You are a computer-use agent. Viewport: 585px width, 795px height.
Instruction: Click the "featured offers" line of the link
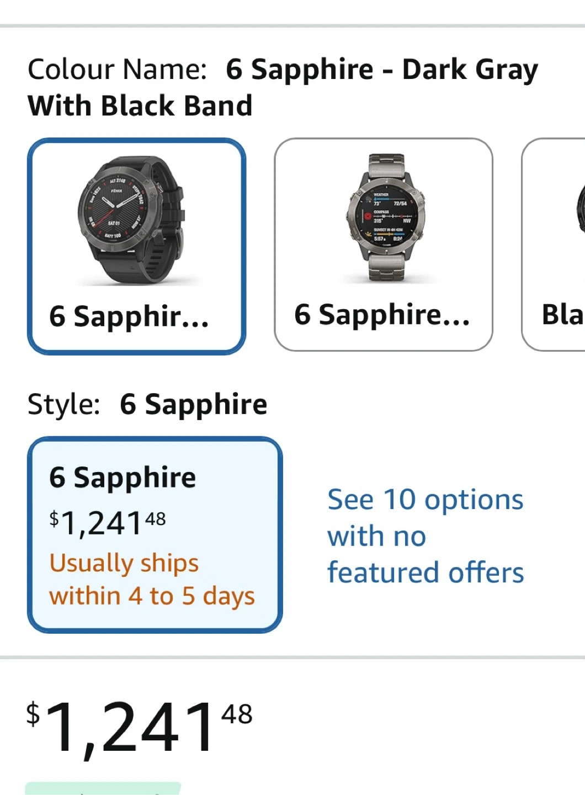[426, 573]
